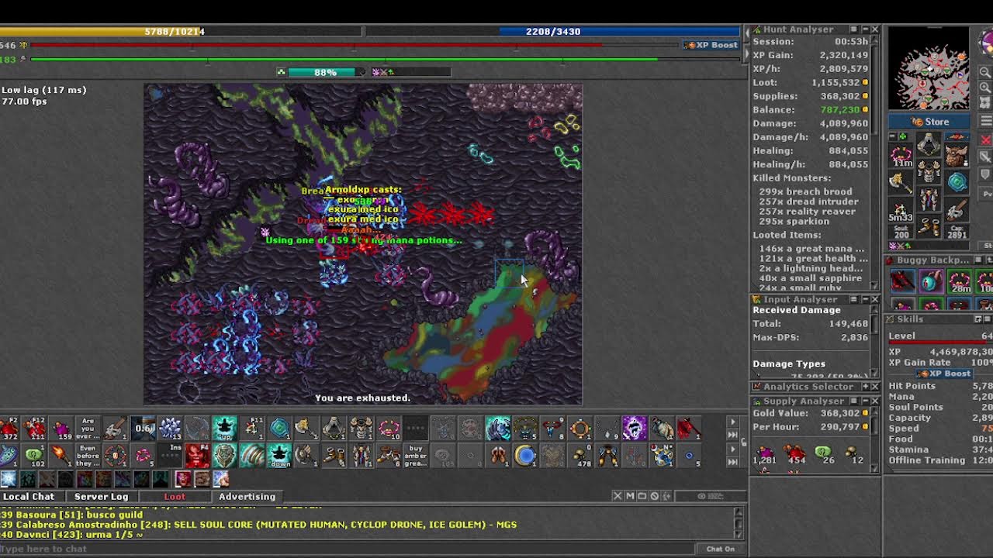Toggle green icon above amulet slot
The image size is (993, 558).
903,136
